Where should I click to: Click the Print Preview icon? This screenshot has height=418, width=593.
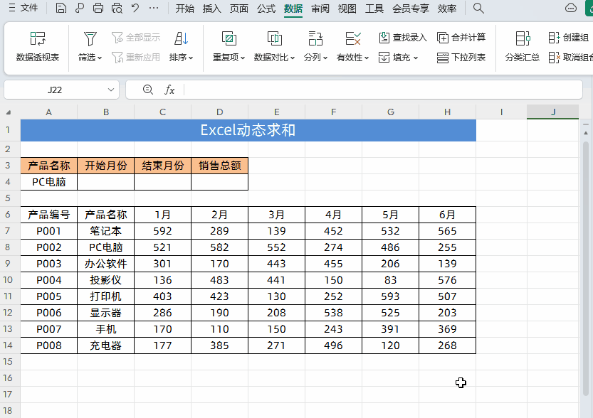click(117, 8)
